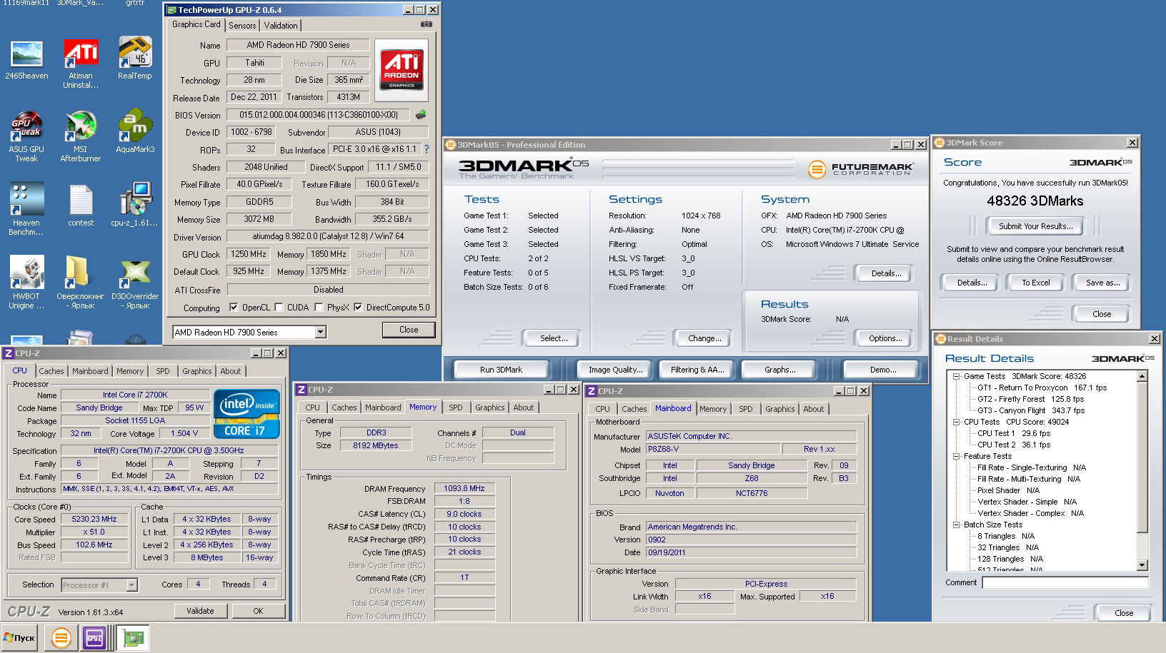Click the GPU-Z screenshot camera icon
This screenshot has height=653, width=1166.
(x=427, y=24)
